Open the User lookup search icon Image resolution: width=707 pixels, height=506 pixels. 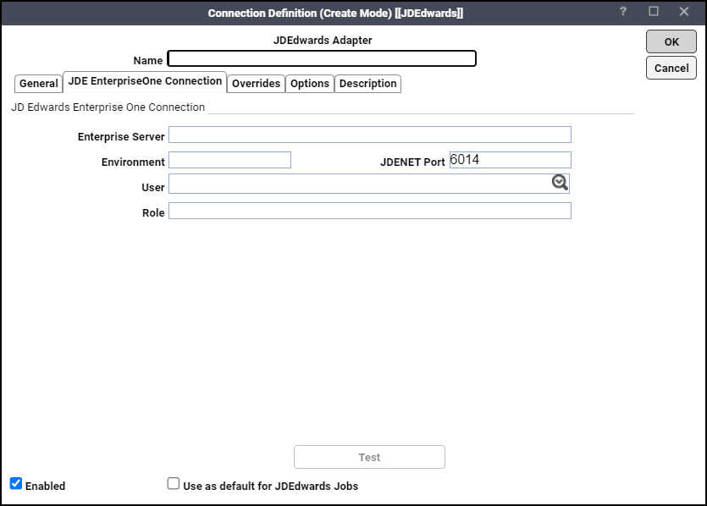(x=560, y=183)
